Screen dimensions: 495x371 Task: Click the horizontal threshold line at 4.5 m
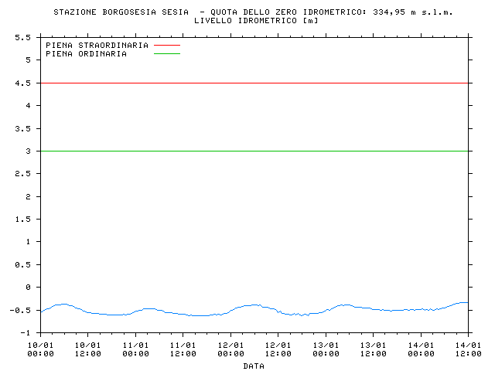click(x=255, y=83)
